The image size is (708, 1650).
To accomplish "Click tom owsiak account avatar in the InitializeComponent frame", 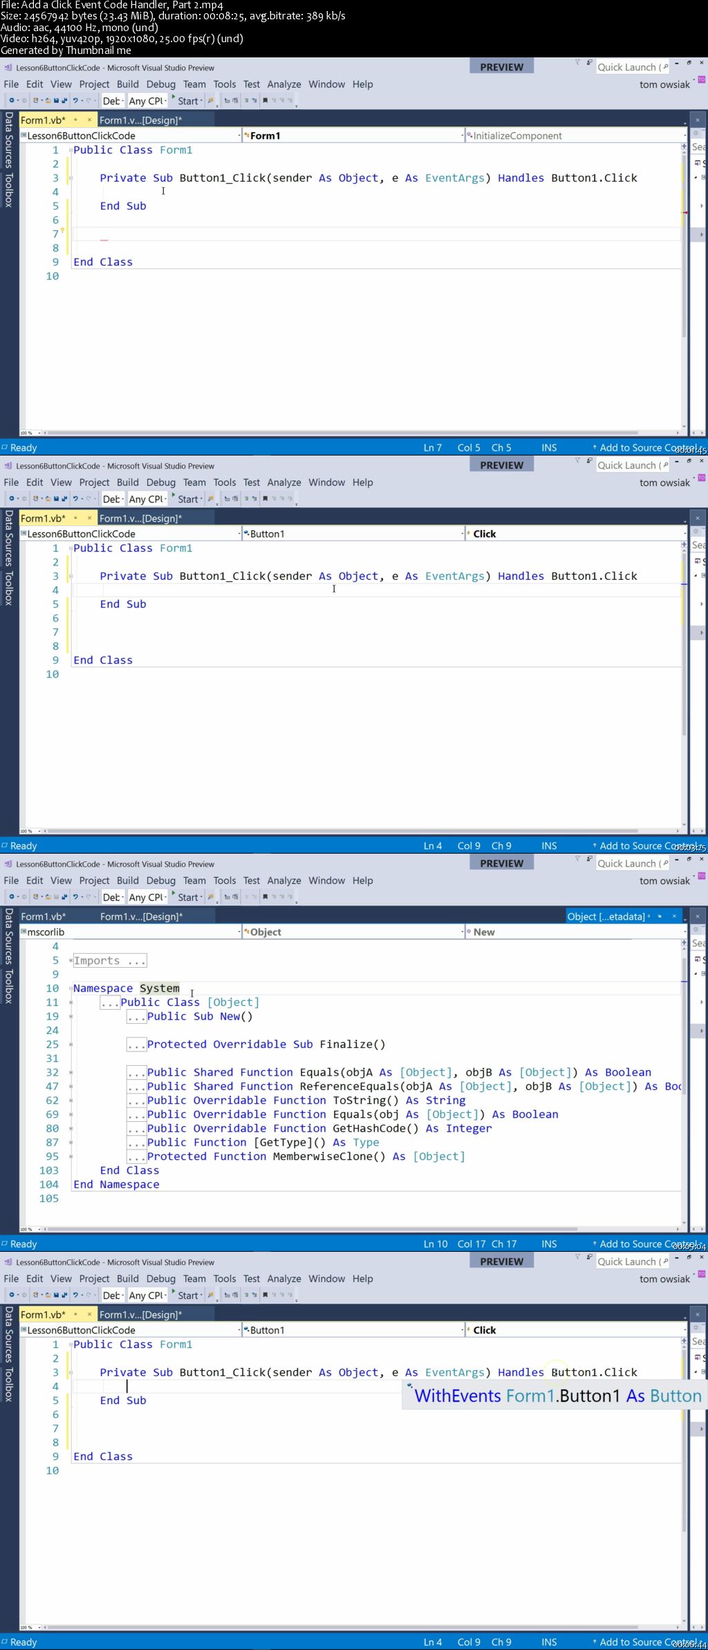I will (x=701, y=80).
